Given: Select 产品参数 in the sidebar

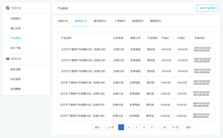Looking at the screenshot, I should [16, 38].
